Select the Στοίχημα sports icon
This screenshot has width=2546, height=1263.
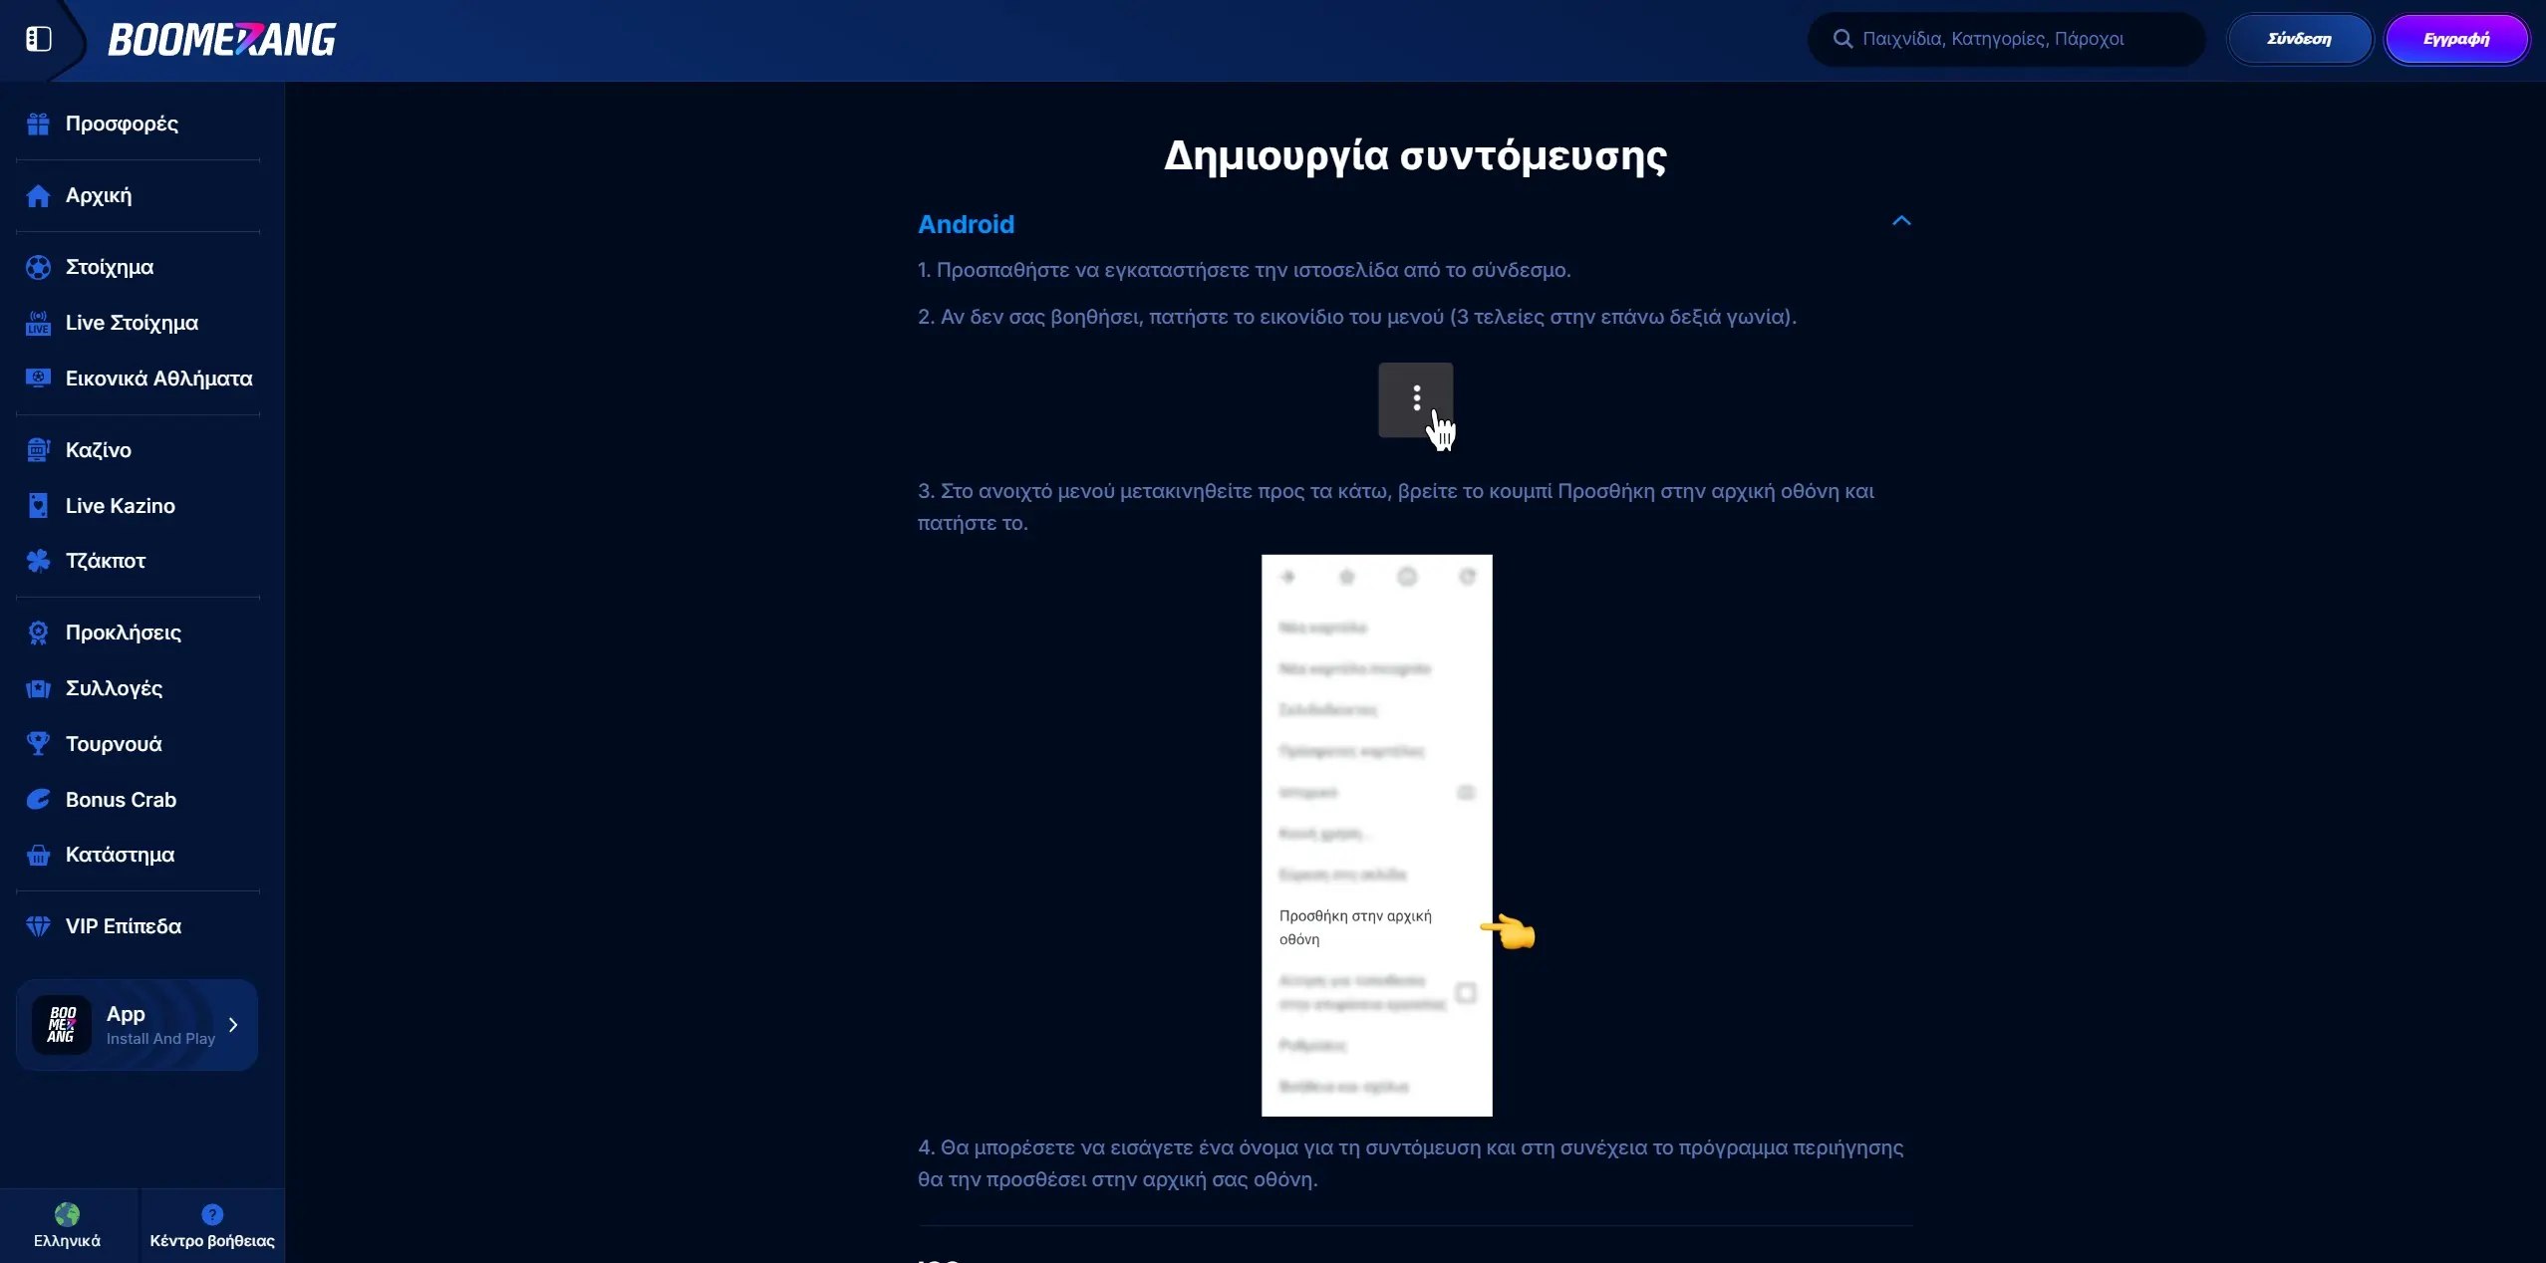click(x=38, y=266)
